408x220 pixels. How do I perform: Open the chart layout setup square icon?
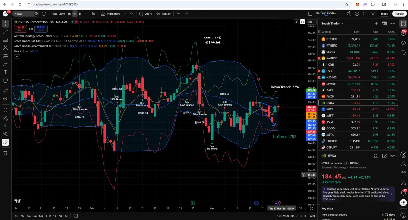pos(310,14)
